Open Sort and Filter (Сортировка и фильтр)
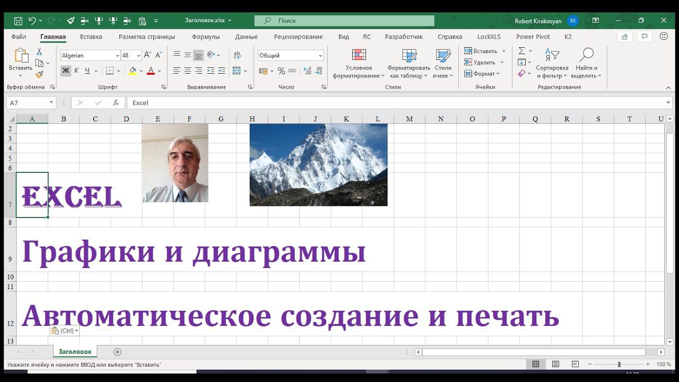Image resolution: width=679 pixels, height=382 pixels. pos(552,64)
